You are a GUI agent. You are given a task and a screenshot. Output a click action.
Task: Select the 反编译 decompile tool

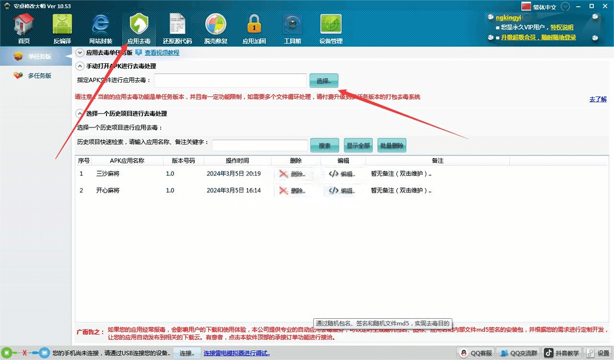[x=62, y=28]
